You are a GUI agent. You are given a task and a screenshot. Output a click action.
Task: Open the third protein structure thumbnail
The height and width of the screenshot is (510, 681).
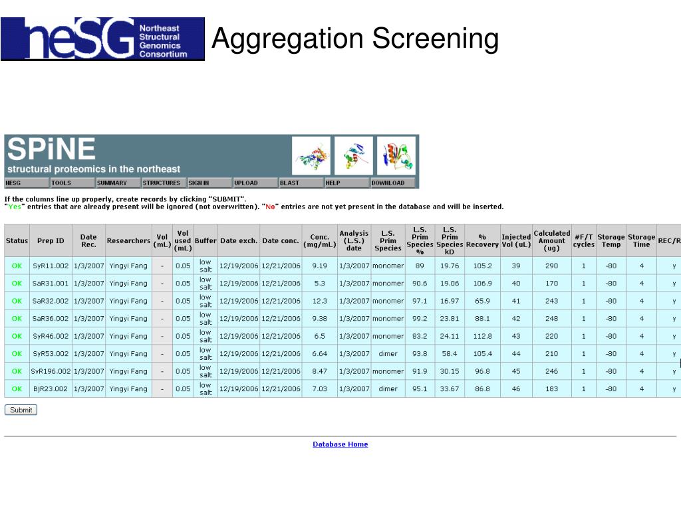396,155
